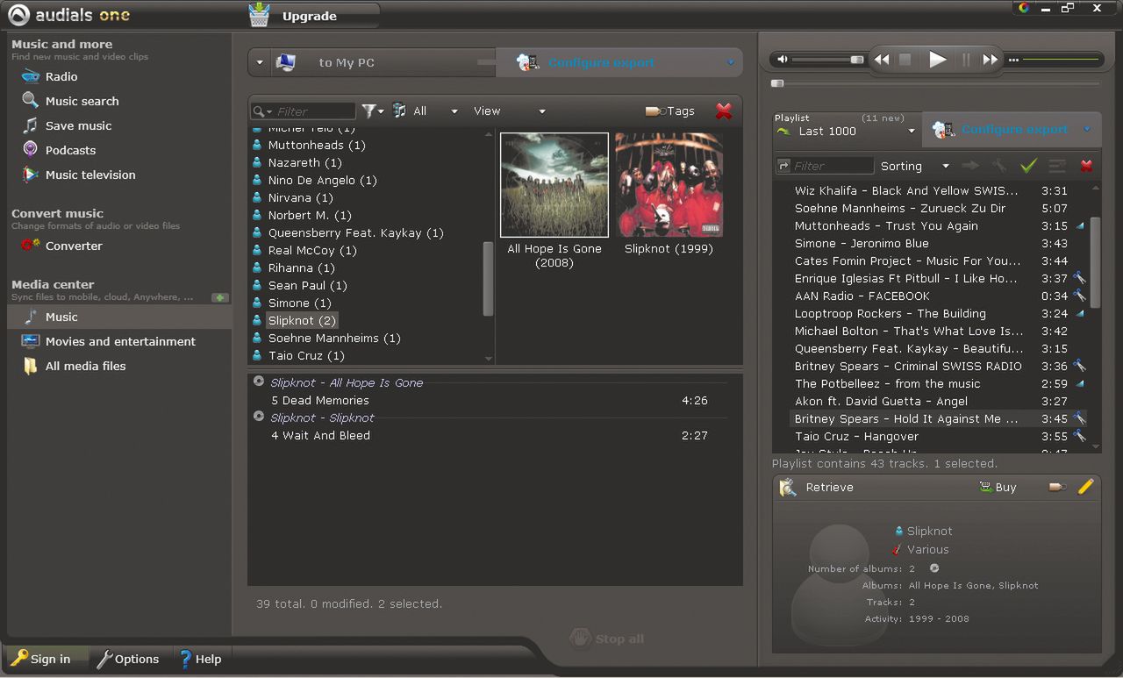This screenshot has height=678, width=1123.
Task: Click the red X remove icon in playlist toolbar
Action: (x=1086, y=166)
